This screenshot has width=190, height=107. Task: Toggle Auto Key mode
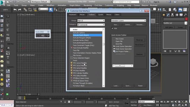(134, 102)
